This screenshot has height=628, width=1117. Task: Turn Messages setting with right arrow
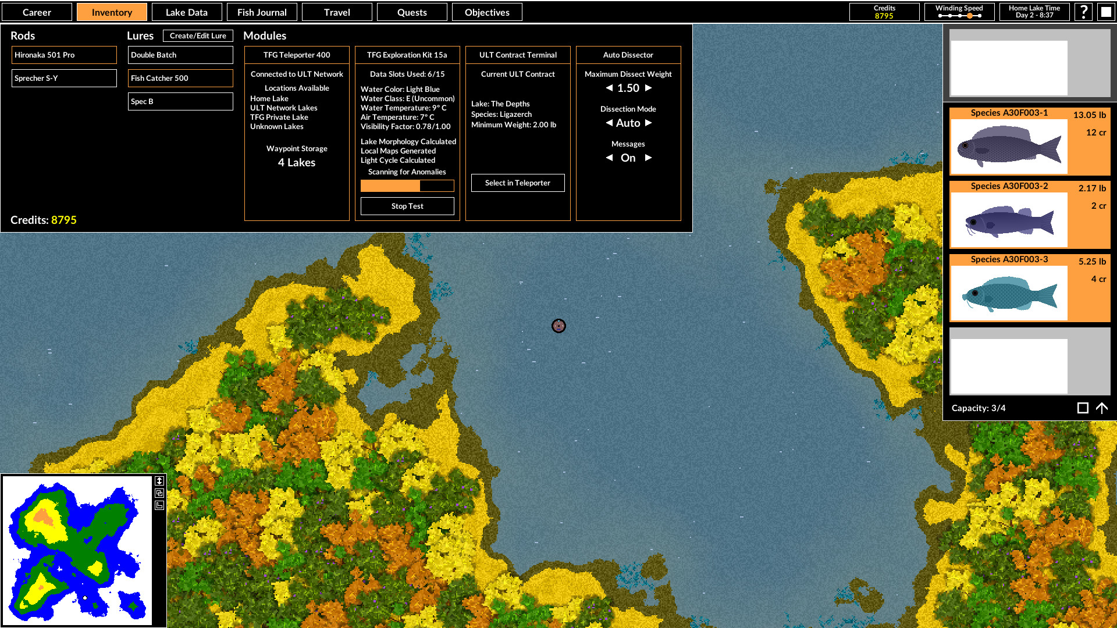[648, 158]
